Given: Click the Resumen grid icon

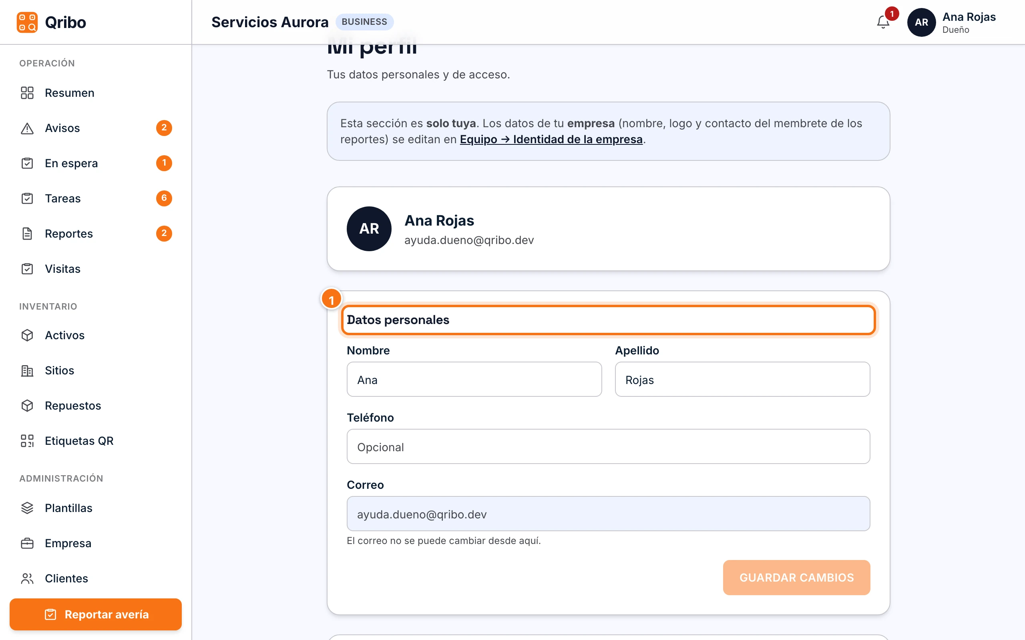Looking at the screenshot, I should coord(27,93).
